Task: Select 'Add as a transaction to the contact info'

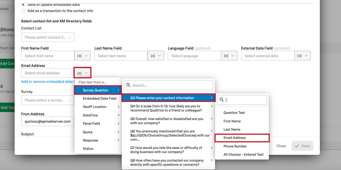Action: 23,11
